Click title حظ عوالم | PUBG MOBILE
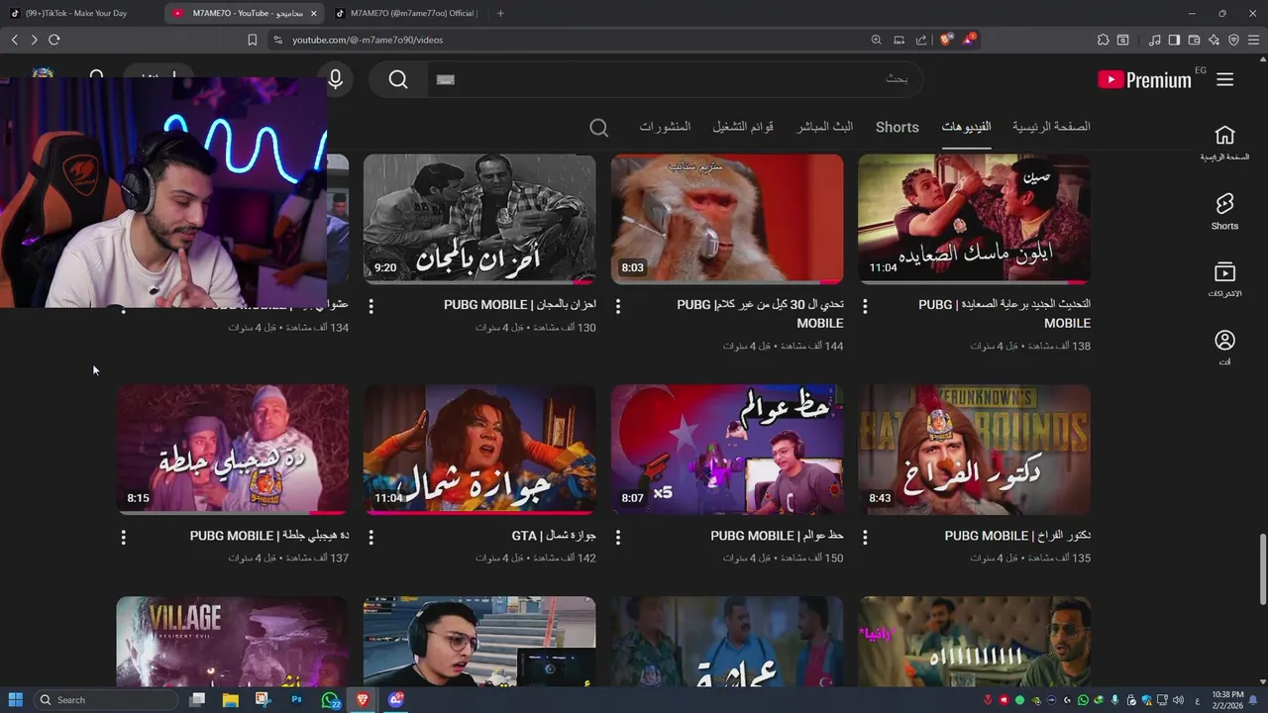The width and height of the screenshot is (1268, 713). pyautogui.click(x=777, y=536)
